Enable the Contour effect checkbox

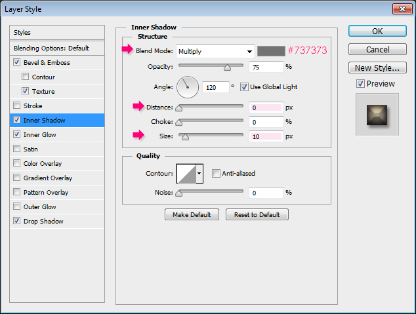[25, 77]
